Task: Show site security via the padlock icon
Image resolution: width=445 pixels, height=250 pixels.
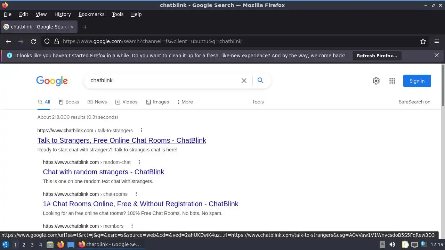Action: tap(57, 41)
